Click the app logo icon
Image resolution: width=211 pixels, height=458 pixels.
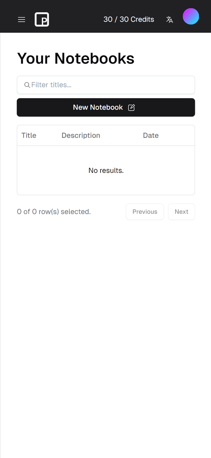[x=42, y=19]
